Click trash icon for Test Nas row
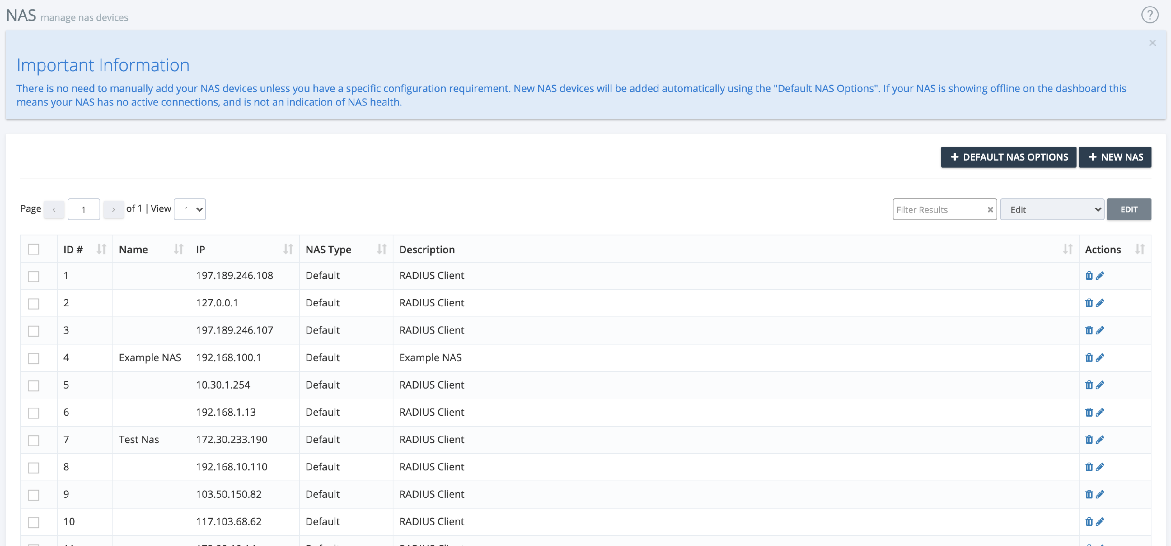The width and height of the screenshot is (1171, 546). coord(1089,439)
